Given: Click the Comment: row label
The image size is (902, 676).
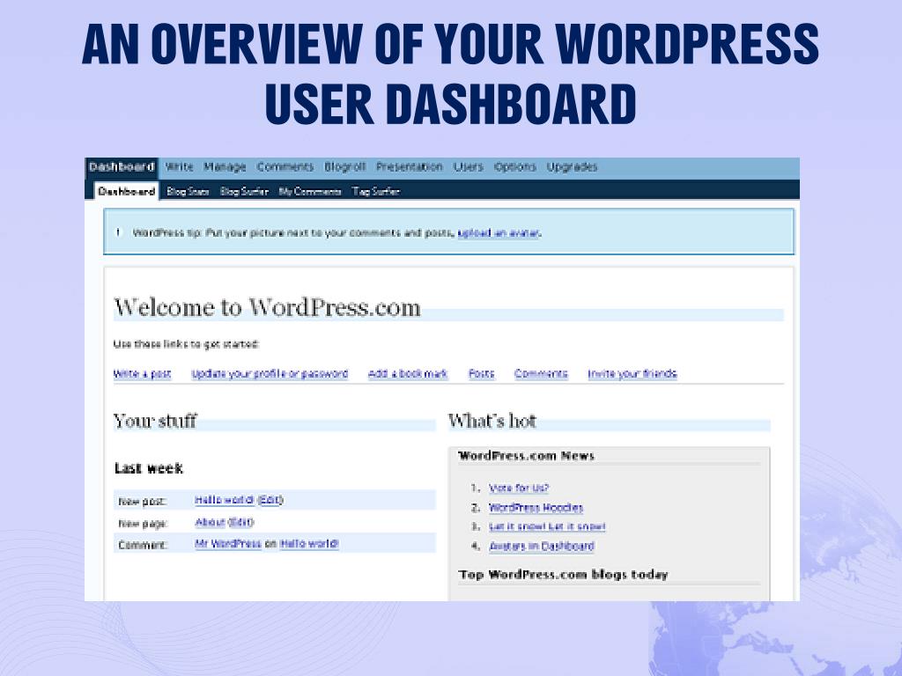Looking at the screenshot, I should [x=143, y=545].
